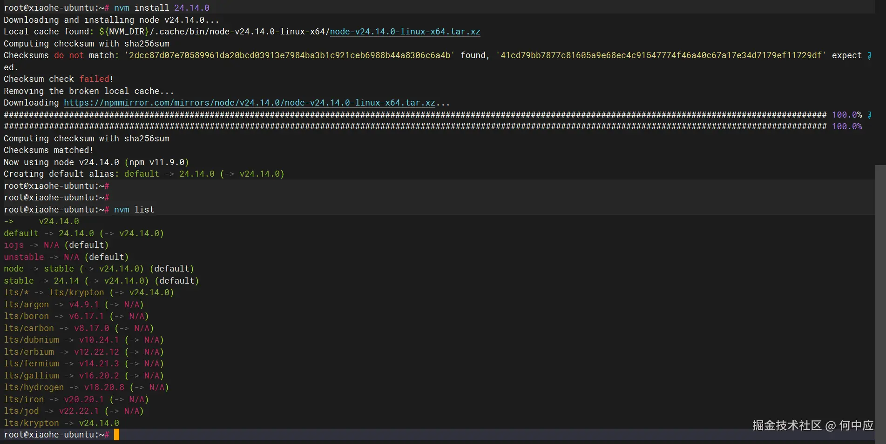Select the "Downloading and installing node v24.14.0..." line

[x=111, y=20]
